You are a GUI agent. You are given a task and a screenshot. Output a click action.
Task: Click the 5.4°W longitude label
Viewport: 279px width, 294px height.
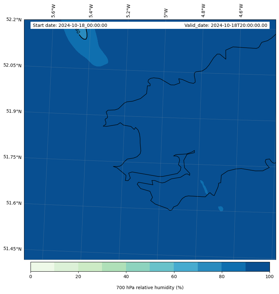point(91,11)
